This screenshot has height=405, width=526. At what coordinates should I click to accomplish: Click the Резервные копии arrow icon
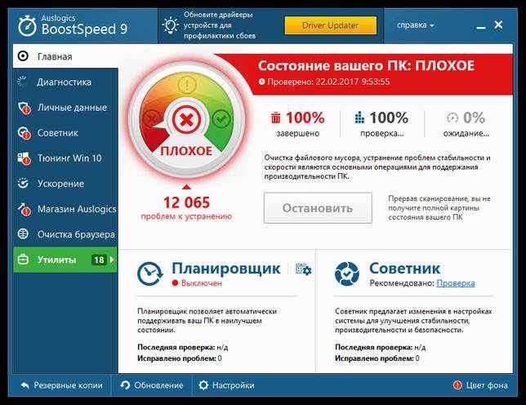click(x=25, y=385)
